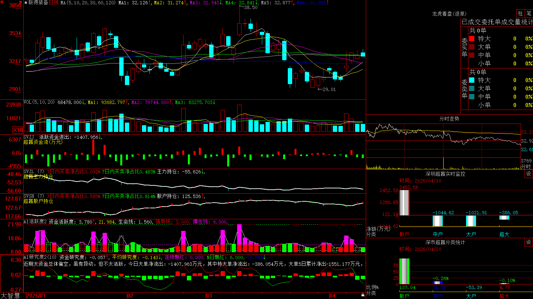The image size is (533, 299).
Task: Select the red 特大 buy order swatch
Action: [x=472, y=39]
